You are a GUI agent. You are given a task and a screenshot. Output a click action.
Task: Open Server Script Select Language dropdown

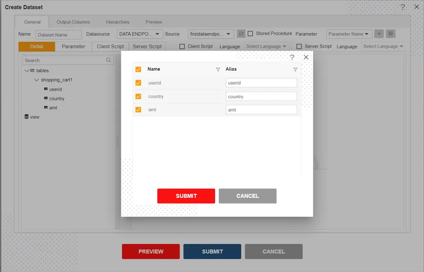383,46
